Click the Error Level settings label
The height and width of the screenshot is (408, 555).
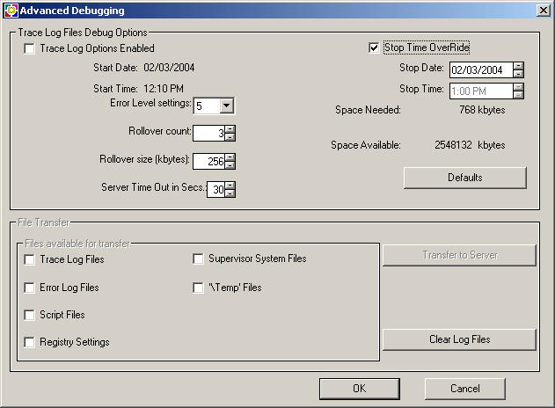click(x=150, y=103)
